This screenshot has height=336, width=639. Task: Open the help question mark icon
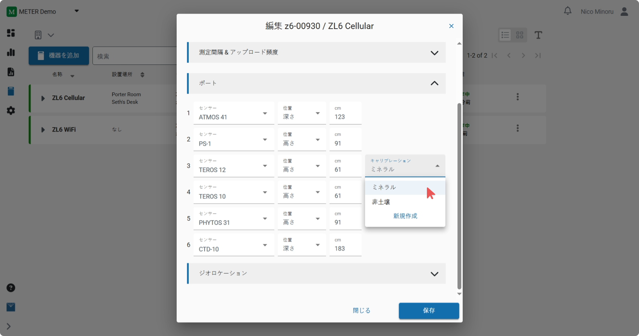[11, 288]
